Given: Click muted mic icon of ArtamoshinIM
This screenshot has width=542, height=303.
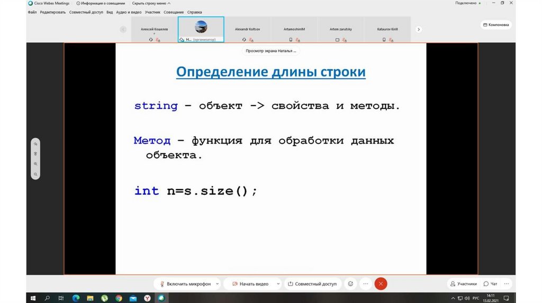Looking at the screenshot, I should pyautogui.click(x=298, y=40).
